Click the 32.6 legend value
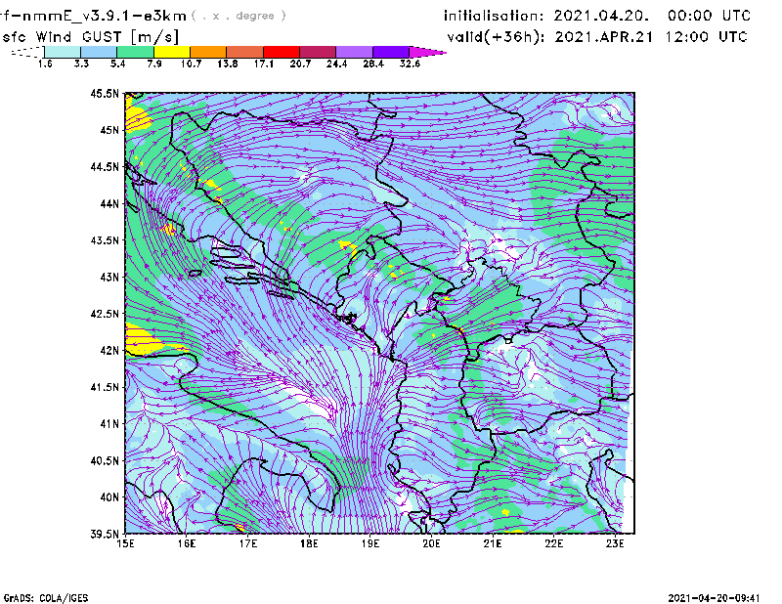This screenshot has height=604, width=782. [410, 64]
